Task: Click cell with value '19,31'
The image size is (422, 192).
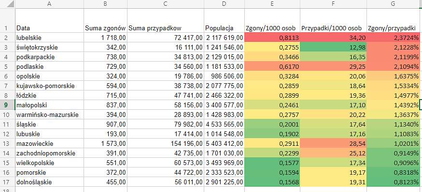Action: click(x=333, y=182)
